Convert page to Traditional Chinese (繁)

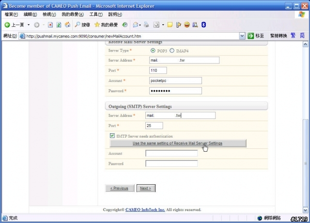293,35
